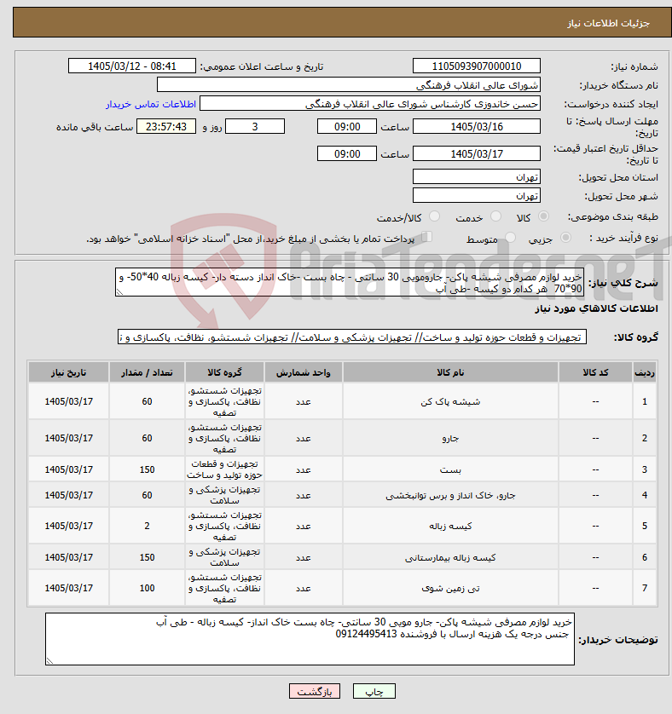Image resolution: width=672 pixels, height=714 pixels.
Task: Click the response deadline date 1405/03/16
Action: tap(477, 127)
